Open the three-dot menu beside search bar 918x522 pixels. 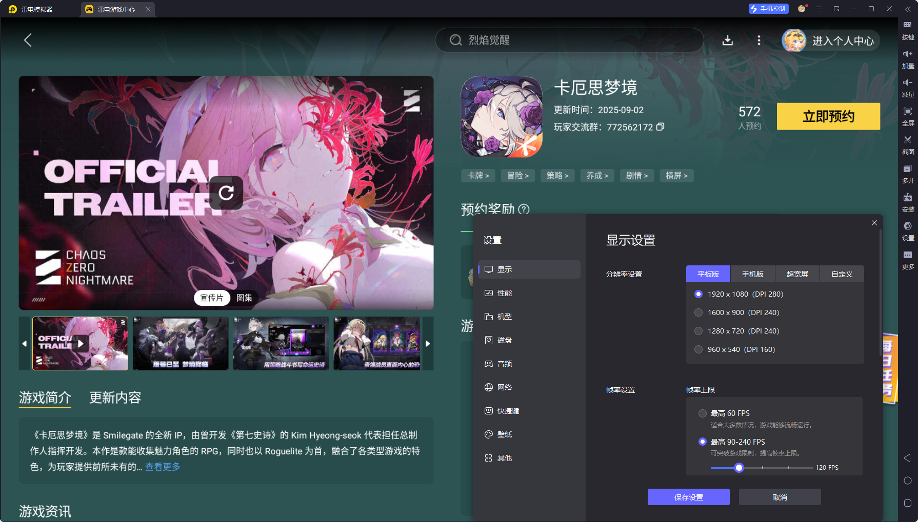759,40
